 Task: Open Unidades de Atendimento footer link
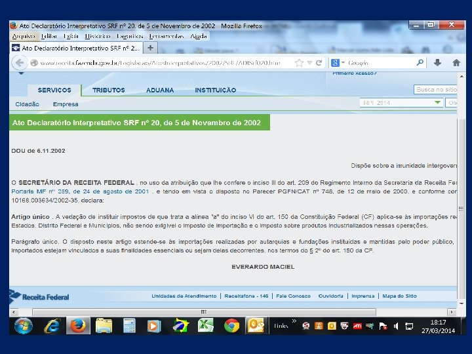(x=184, y=296)
